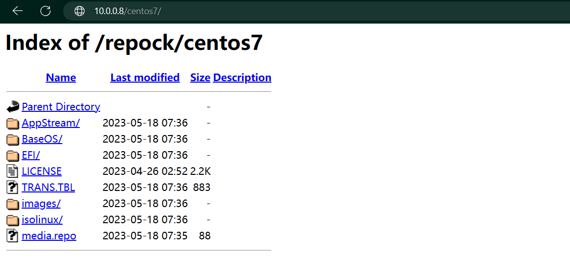Sort listing by Last modified column
Image resolution: width=570 pixels, height=261 pixels.
[145, 78]
